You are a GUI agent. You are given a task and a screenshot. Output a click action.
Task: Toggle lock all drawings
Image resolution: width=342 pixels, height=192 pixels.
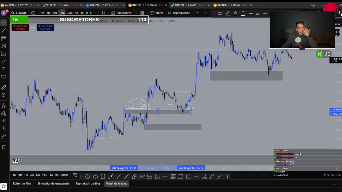pos(4,121)
